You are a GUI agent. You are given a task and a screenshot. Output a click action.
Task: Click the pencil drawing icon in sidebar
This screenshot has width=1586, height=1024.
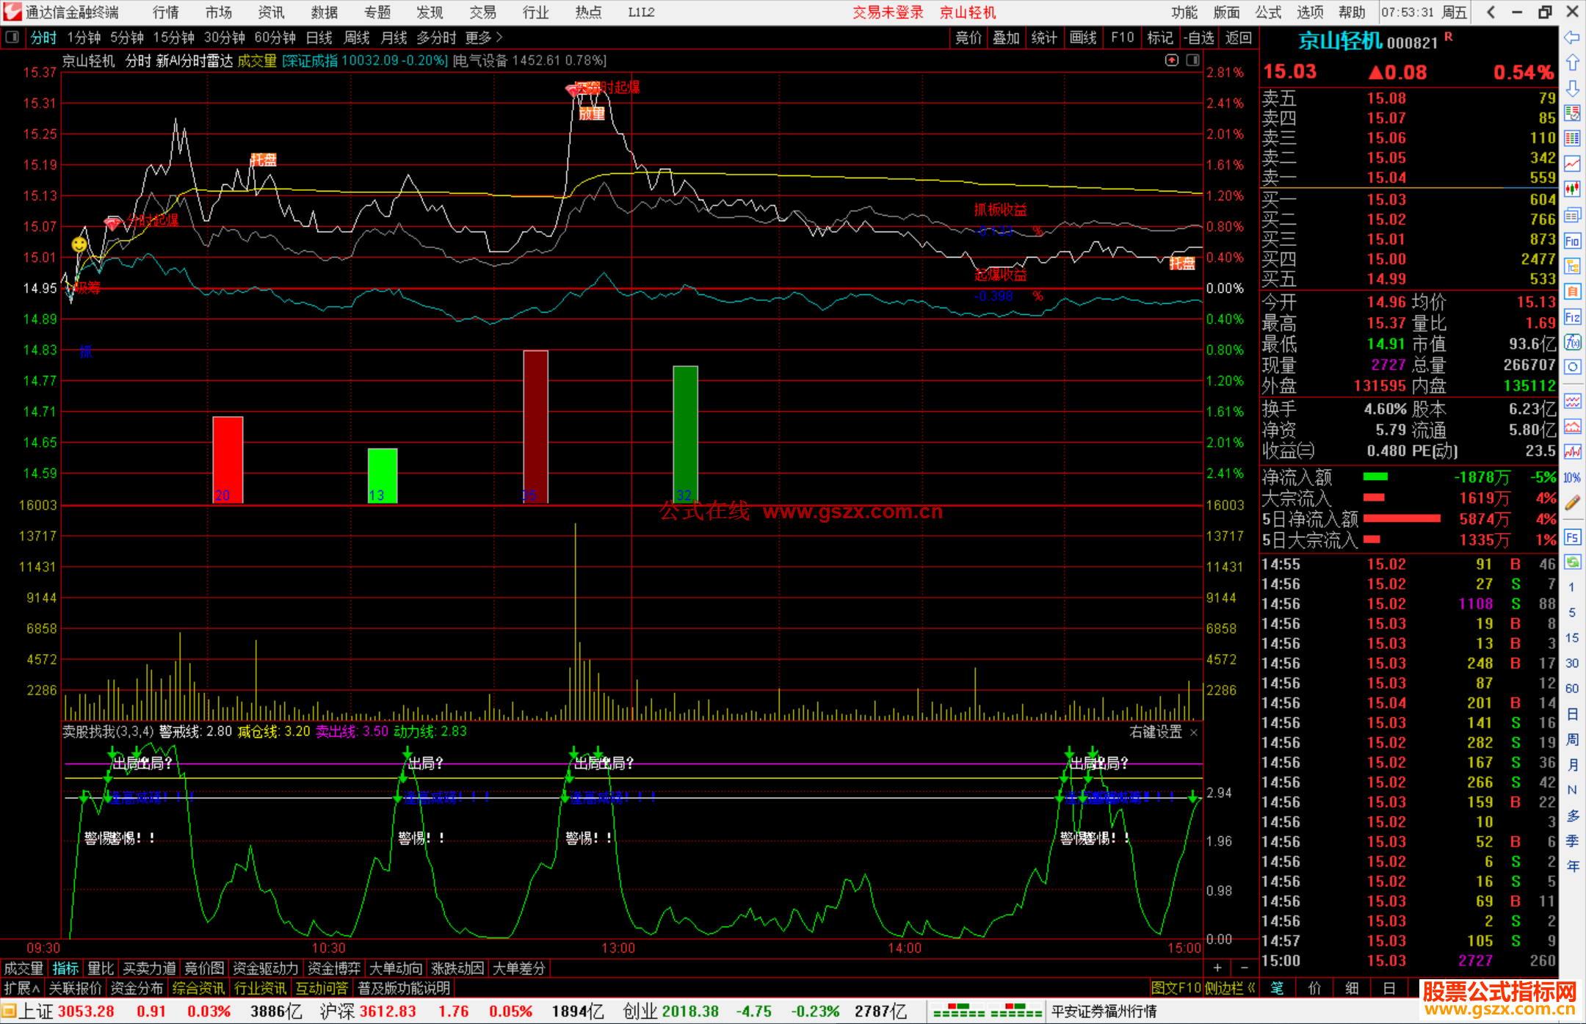click(x=1572, y=503)
